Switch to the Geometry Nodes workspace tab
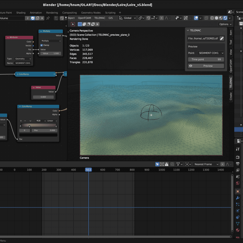The width and height of the screenshot is (243, 243). click(x=91, y=13)
